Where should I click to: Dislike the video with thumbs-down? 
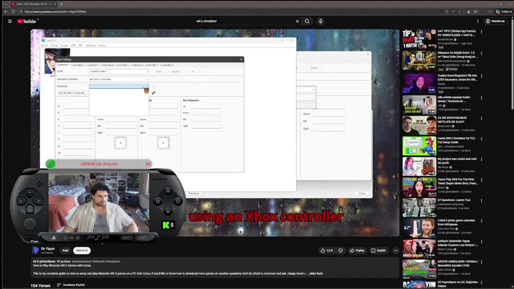[341, 250]
